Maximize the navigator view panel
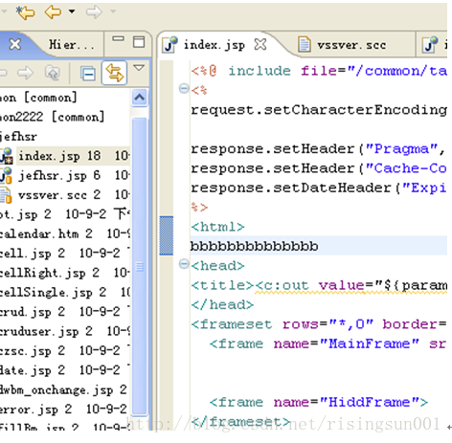452x443 pixels. click(x=139, y=42)
